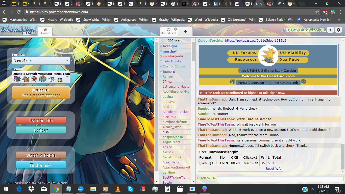Open the Snow White Wikipedia bookmark
345x194 pixels.
coord(93,19)
